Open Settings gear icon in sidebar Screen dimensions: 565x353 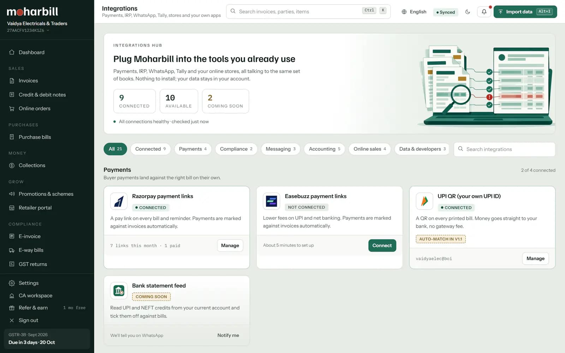(12, 283)
